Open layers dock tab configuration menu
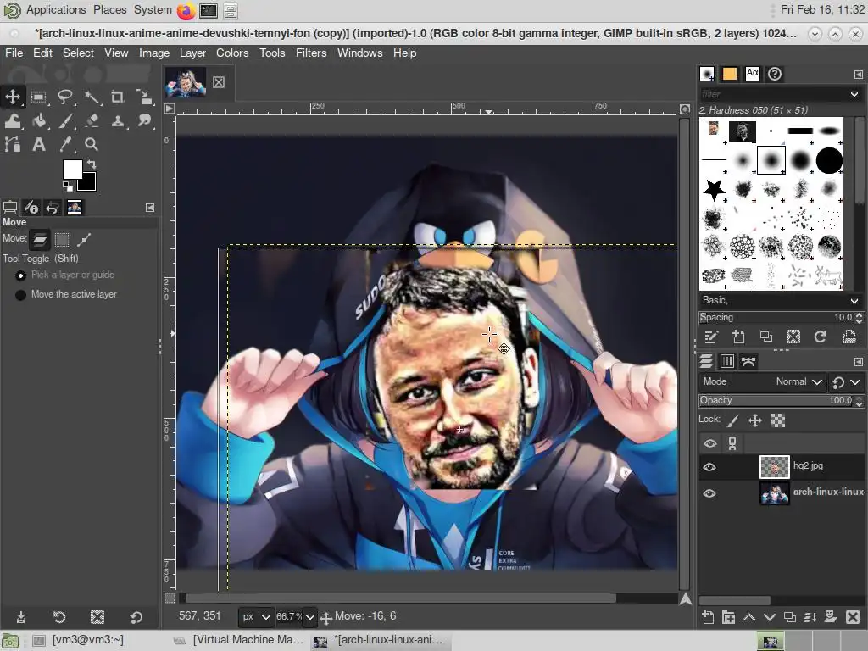This screenshot has height=651, width=868. (858, 362)
